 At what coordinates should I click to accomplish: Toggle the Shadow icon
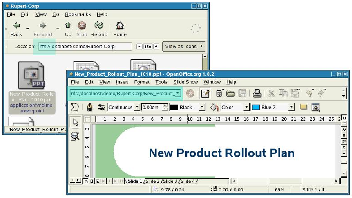point(303,107)
